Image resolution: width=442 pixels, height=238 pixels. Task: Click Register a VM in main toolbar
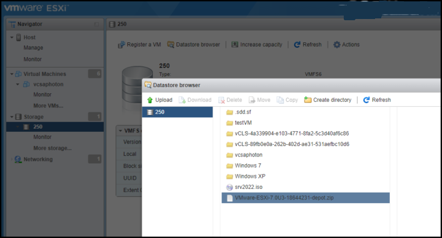[x=139, y=45]
